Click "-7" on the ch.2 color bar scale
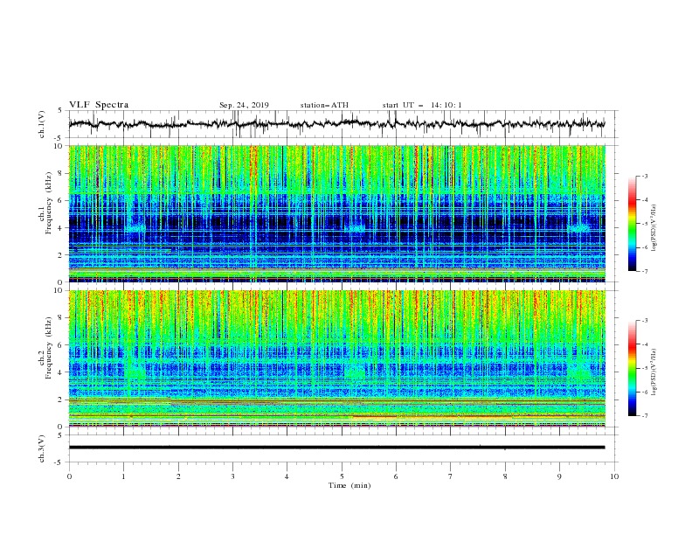 point(644,416)
